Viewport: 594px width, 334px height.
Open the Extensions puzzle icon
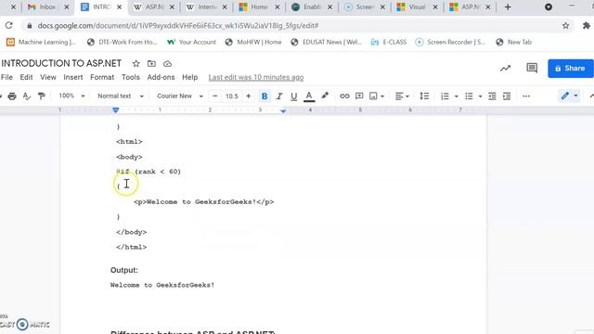tap(587, 25)
